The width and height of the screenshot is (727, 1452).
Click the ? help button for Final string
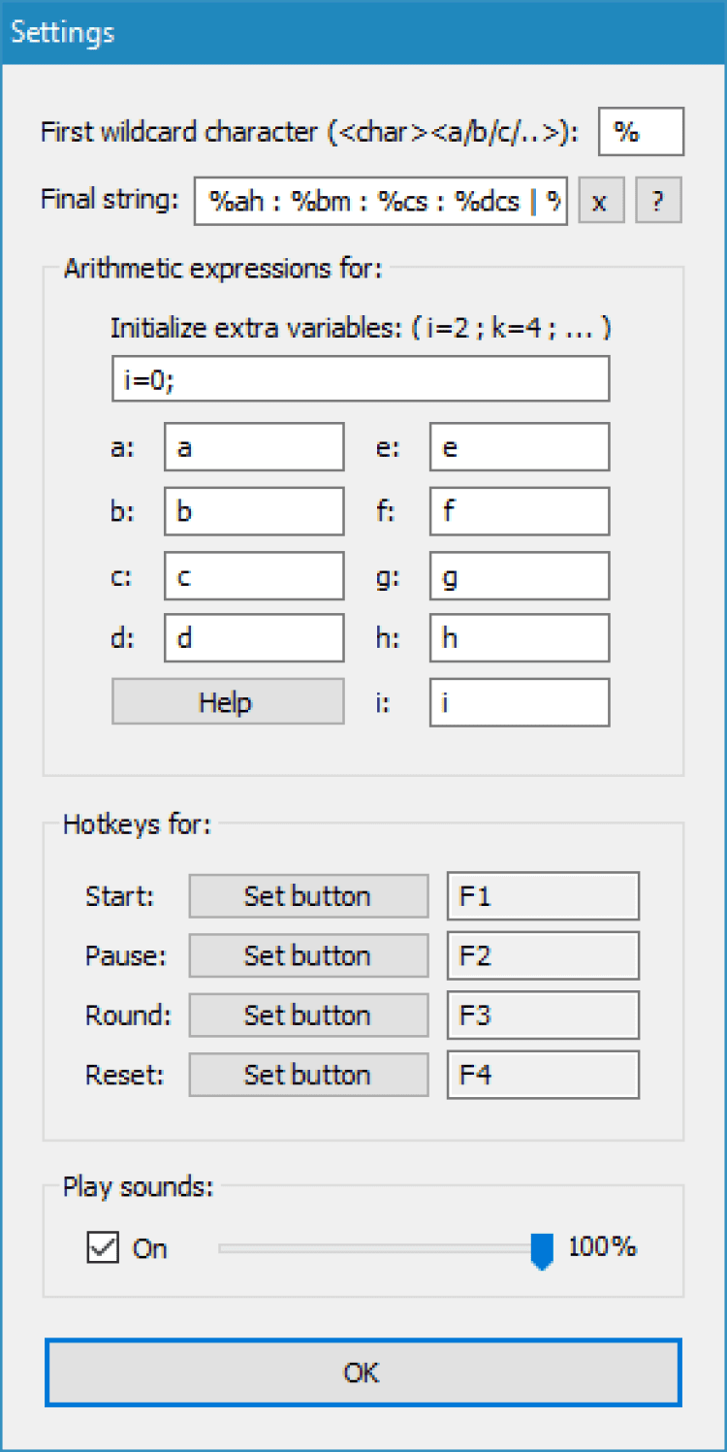point(658,202)
